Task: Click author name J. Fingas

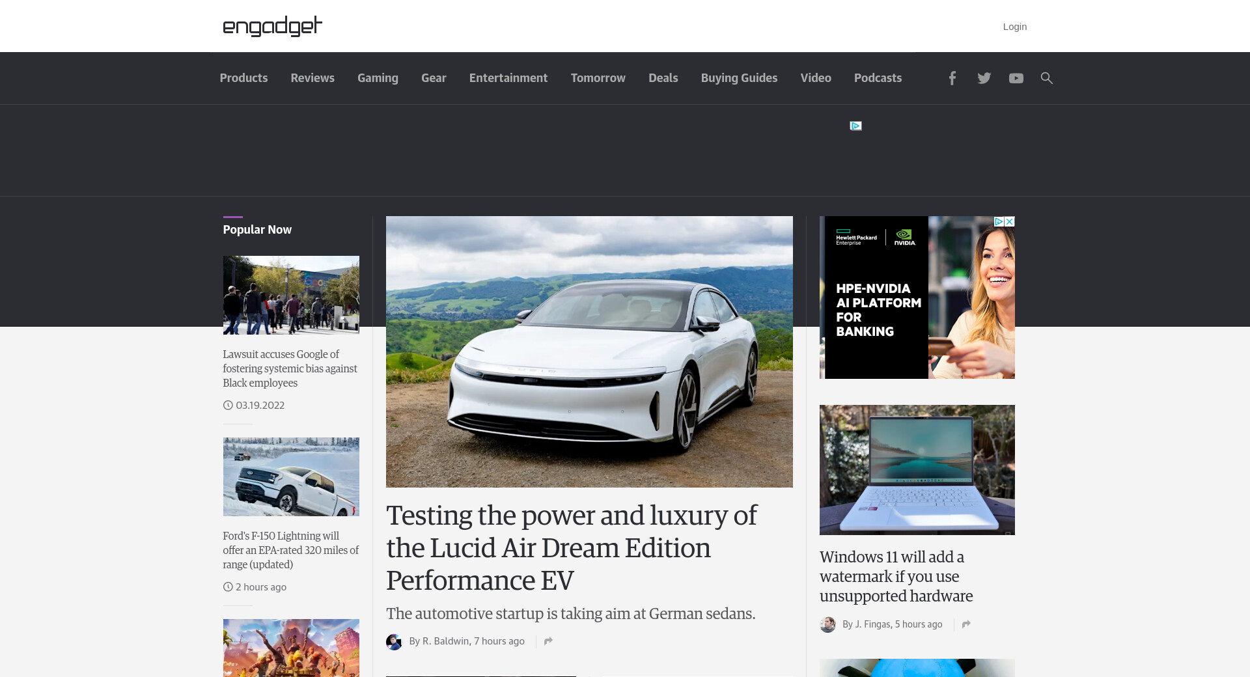Action: pyautogui.click(x=873, y=624)
